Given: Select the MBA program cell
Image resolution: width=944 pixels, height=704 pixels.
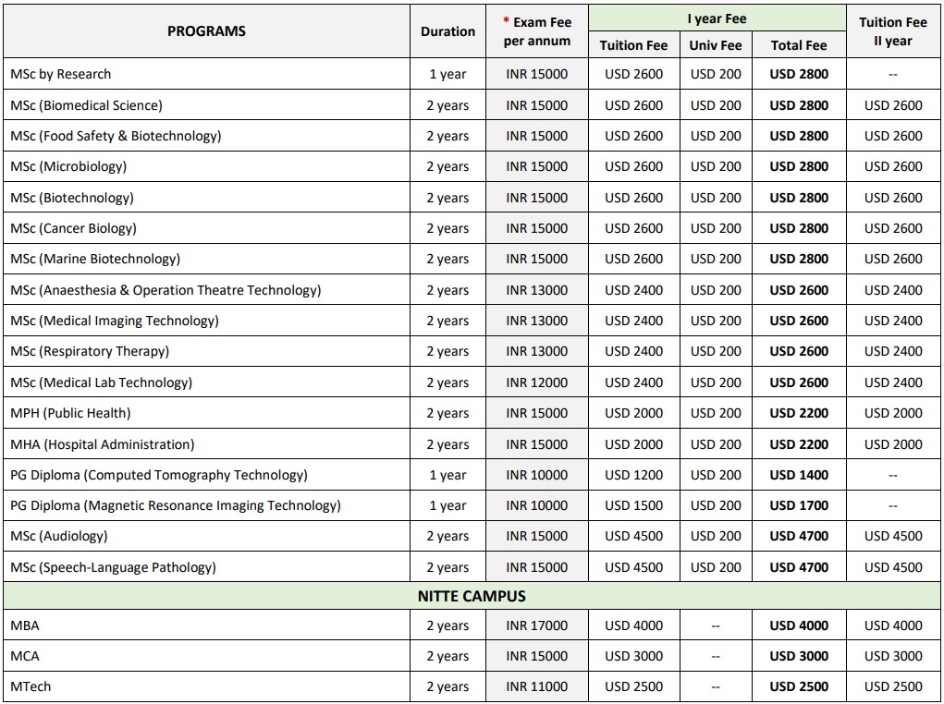Looking at the screenshot, I should click(25, 625).
